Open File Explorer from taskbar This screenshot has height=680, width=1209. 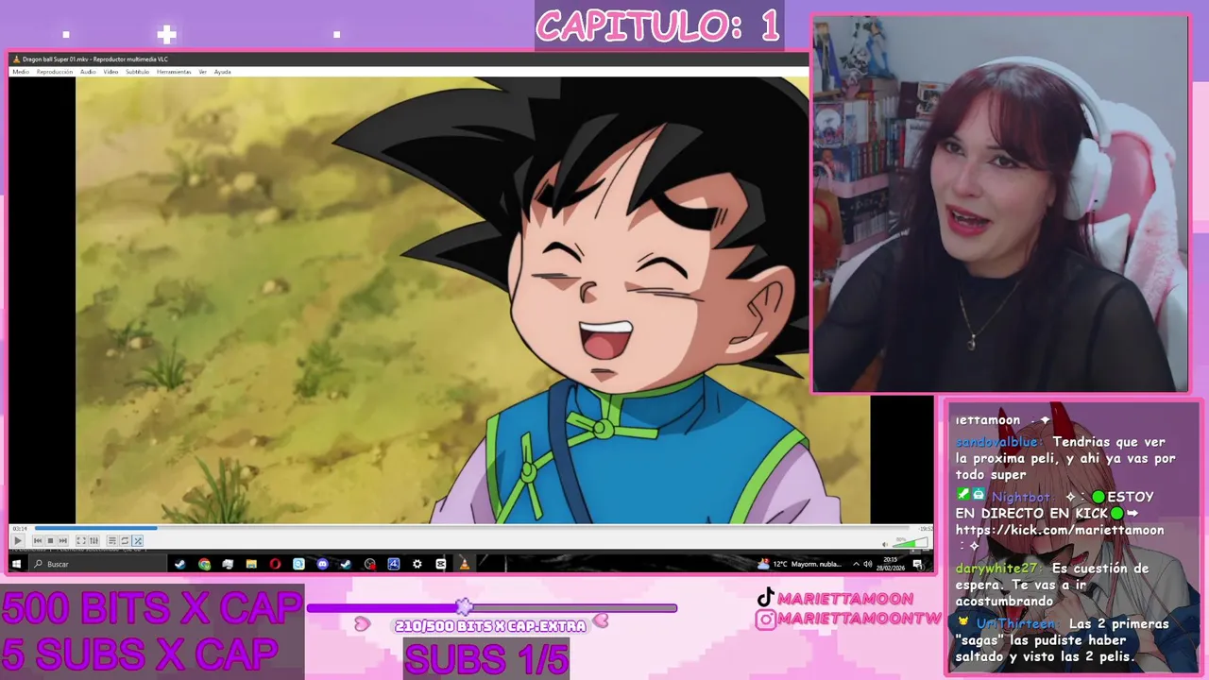(x=251, y=564)
